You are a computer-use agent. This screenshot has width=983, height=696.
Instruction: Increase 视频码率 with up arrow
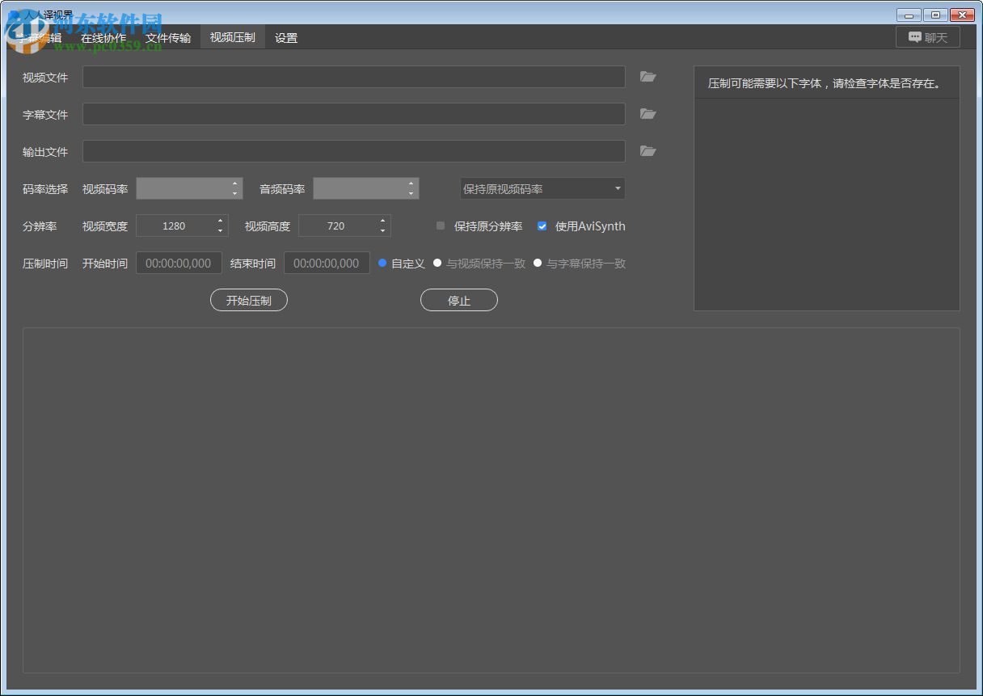(x=234, y=183)
